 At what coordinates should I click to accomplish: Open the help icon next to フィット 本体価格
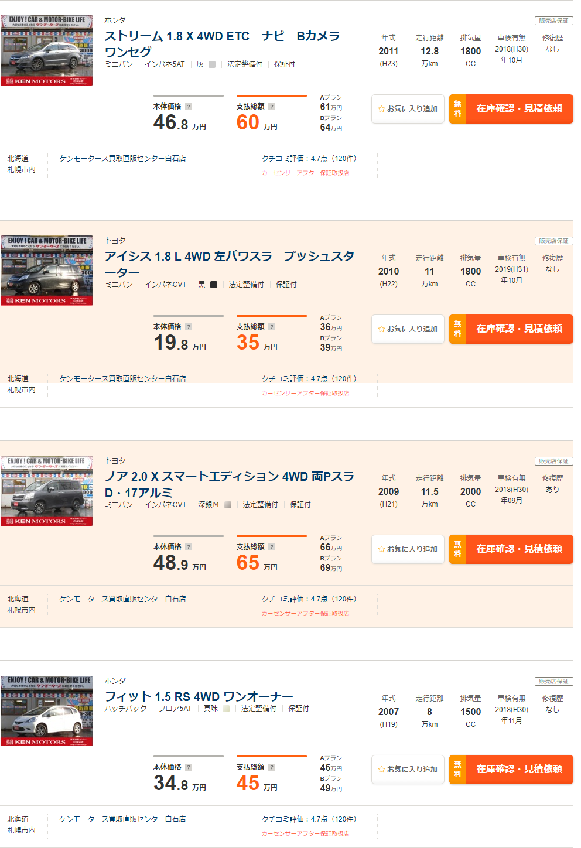189,767
